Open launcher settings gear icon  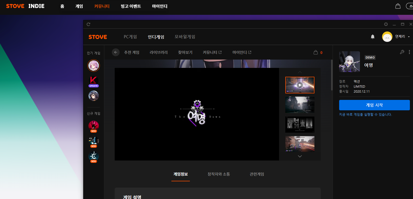[x=386, y=24]
